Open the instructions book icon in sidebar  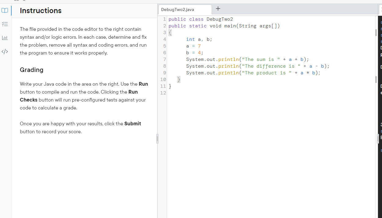(x=5, y=11)
